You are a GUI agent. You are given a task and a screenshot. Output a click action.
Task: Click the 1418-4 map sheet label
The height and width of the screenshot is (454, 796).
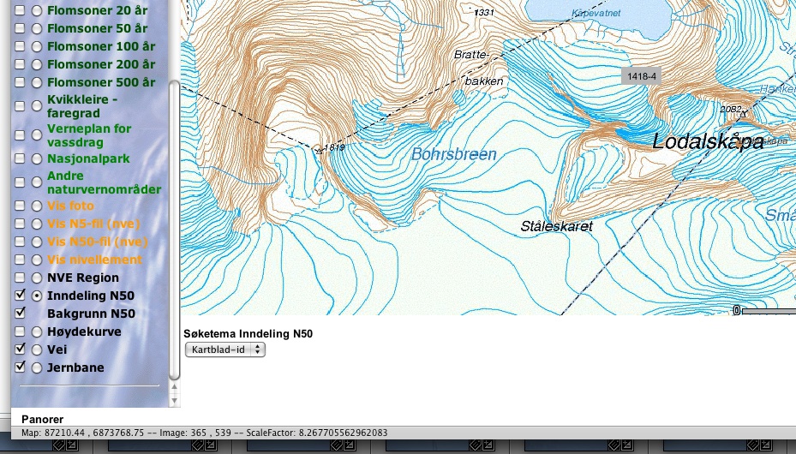[642, 76]
